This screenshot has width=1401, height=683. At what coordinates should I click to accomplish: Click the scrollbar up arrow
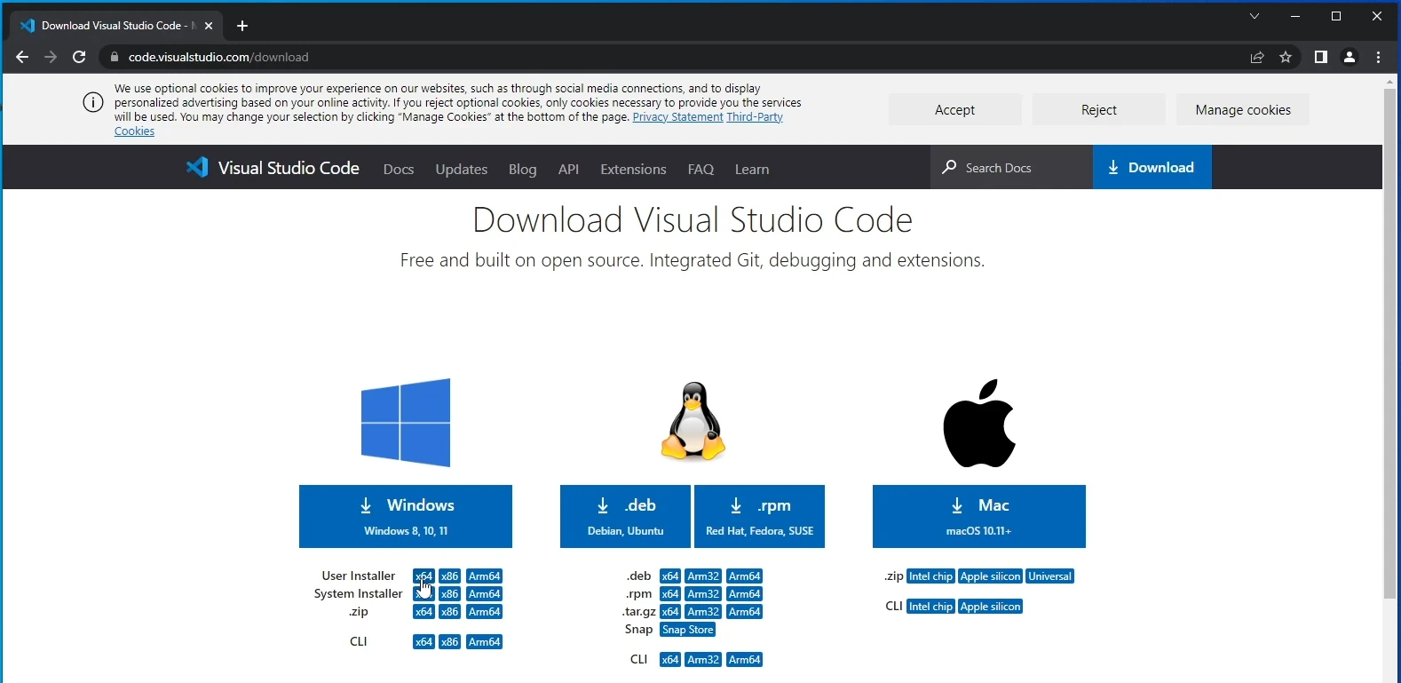pos(1390,81)
